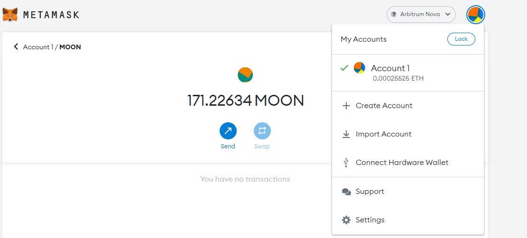Click the MOON token icon

[245, 74]
